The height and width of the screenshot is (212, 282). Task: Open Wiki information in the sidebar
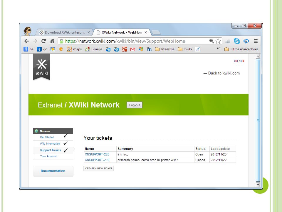point(50,144)
